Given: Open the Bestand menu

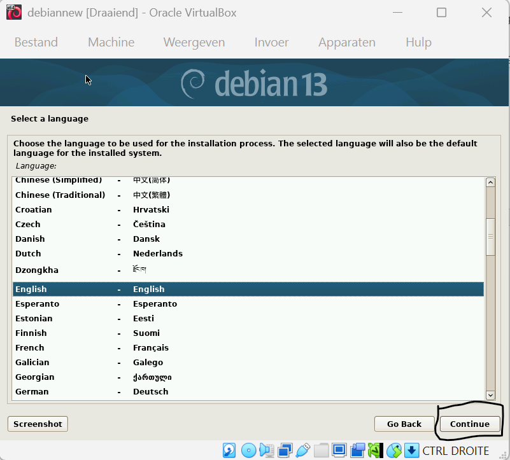Looking at the screenshot, I should point(36,42).
